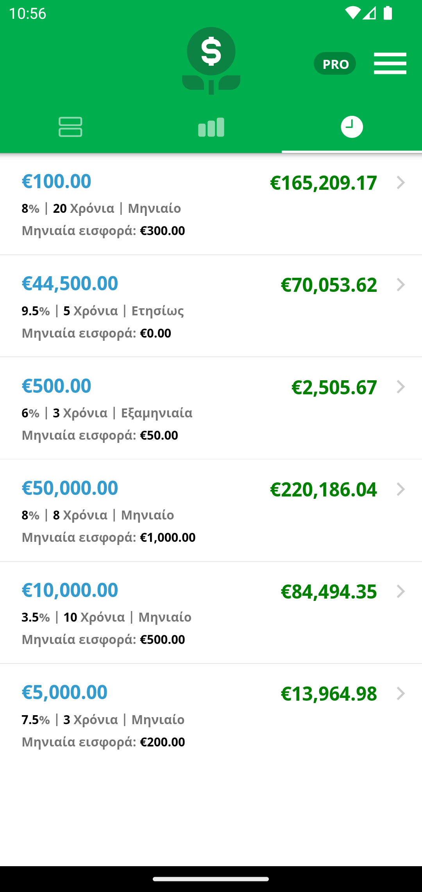This screenshot has width=422, height=892.
Task: Open the €13,964.98 entry chevron
Action: pos(401,693)
